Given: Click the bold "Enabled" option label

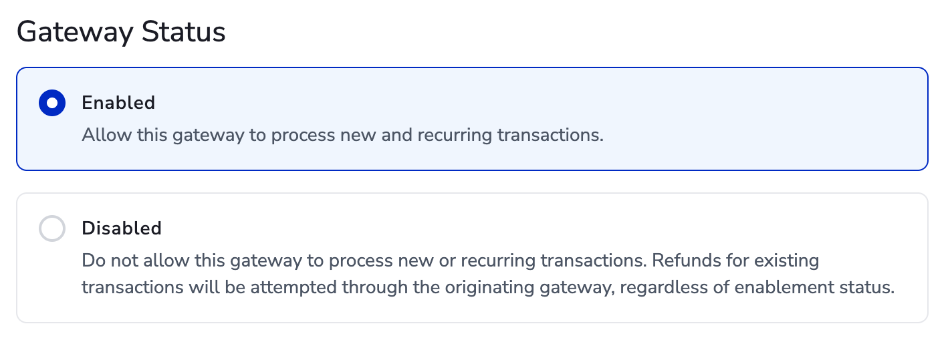Looking at the screenshot, I should click(118, 103).
